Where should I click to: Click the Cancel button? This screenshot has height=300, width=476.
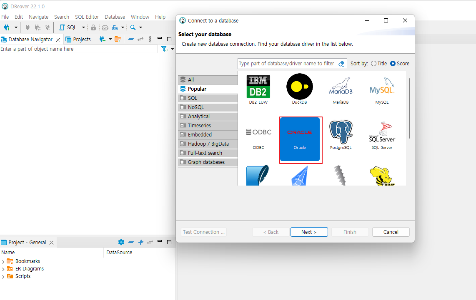391,232
